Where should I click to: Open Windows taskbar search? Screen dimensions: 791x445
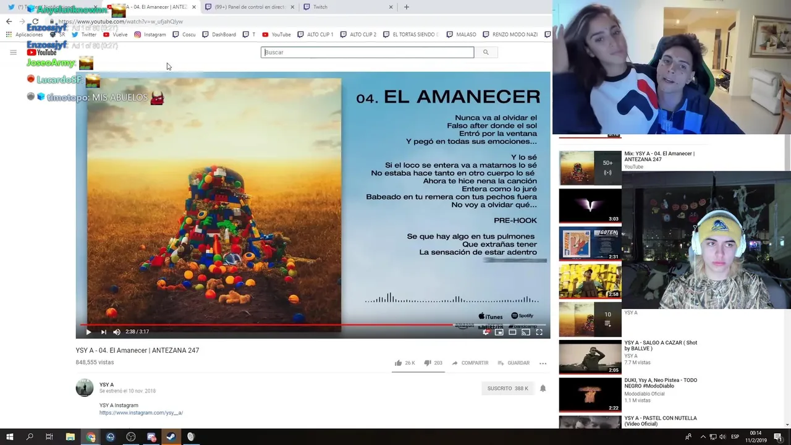(x=30, y=437)
